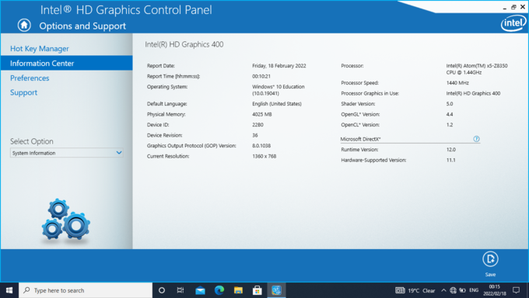Select the 'Windows* 10 Education' text
Image resolution: width=529 pixels, height=298 pixels.
[279, 87]
